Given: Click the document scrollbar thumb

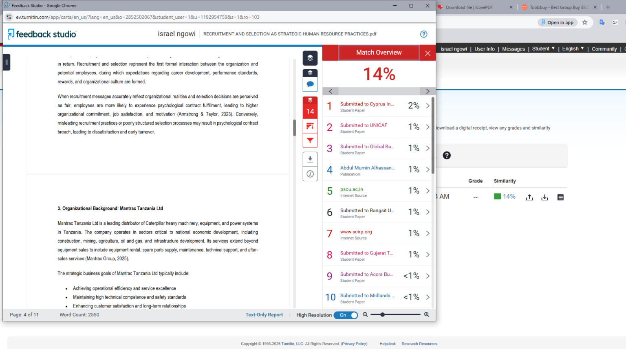Looking at the screenshot, I should point(295,127).
